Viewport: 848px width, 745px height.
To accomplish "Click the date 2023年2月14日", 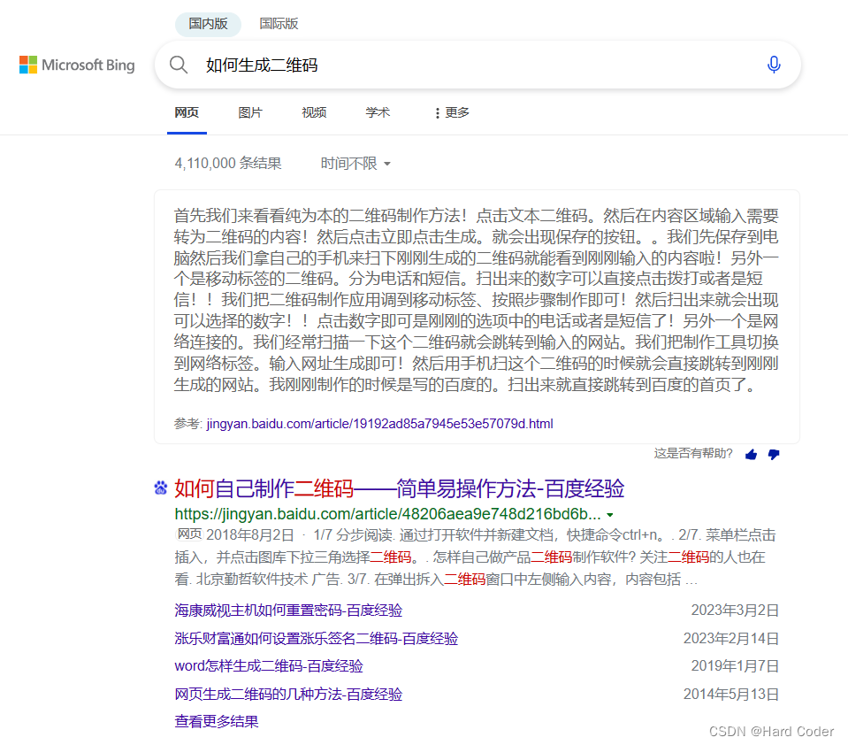I will click(x=731, y=639).
